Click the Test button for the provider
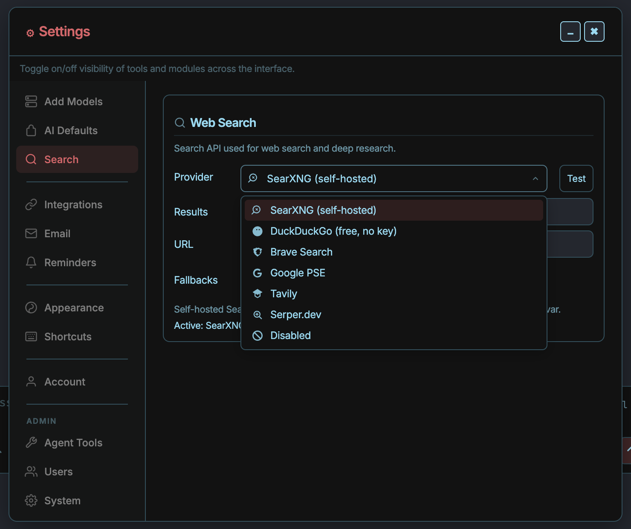The image size is (631, 529). (576, 178)
